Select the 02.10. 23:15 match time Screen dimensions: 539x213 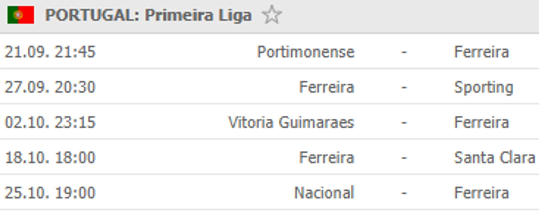tap(50, 122)
